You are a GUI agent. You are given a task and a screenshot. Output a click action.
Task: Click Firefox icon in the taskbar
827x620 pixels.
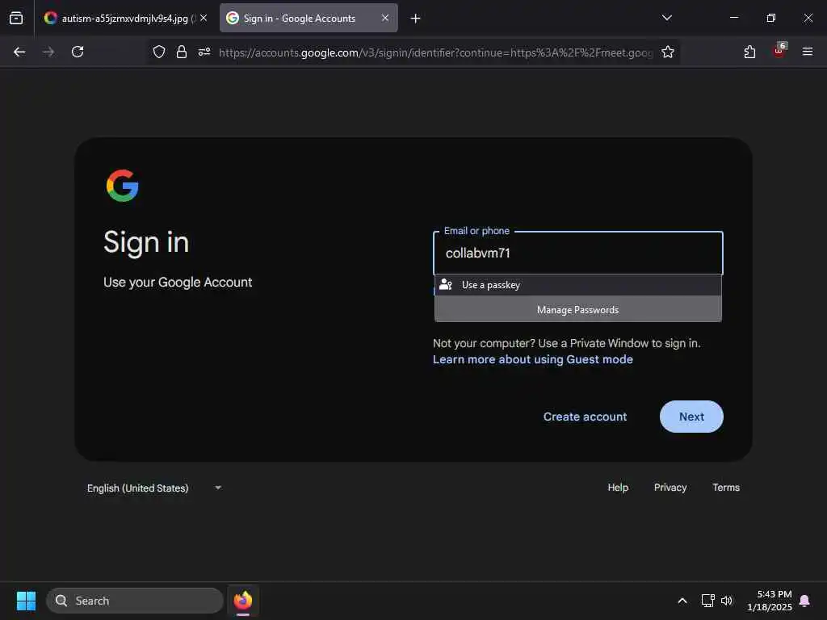click(x=243, y=601)
